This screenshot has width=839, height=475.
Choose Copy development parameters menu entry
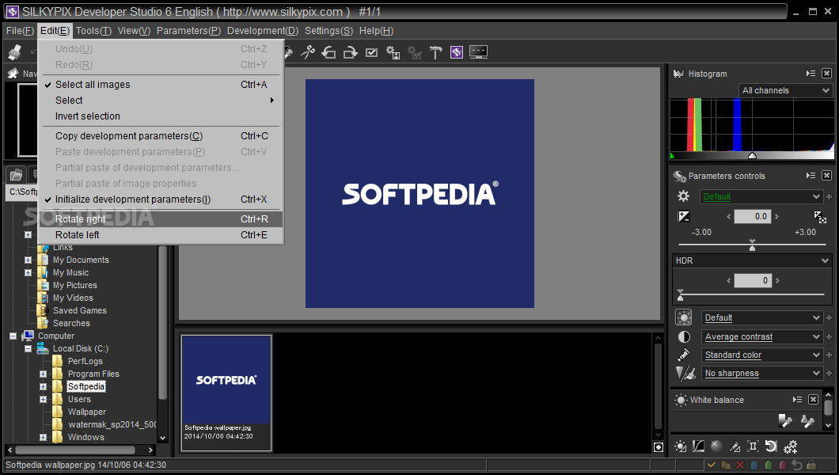[x=161, y=136]
